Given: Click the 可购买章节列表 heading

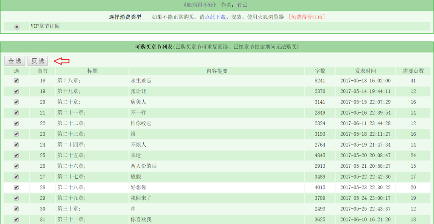Looking at the screenshot, I should click(x=154, y=46).
